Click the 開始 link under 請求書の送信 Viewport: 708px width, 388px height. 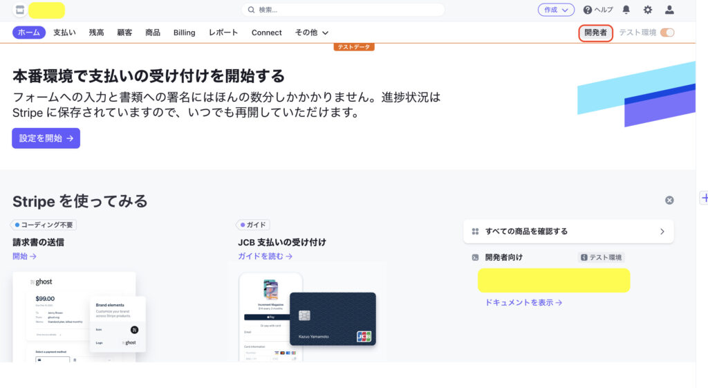click(24, 256)
